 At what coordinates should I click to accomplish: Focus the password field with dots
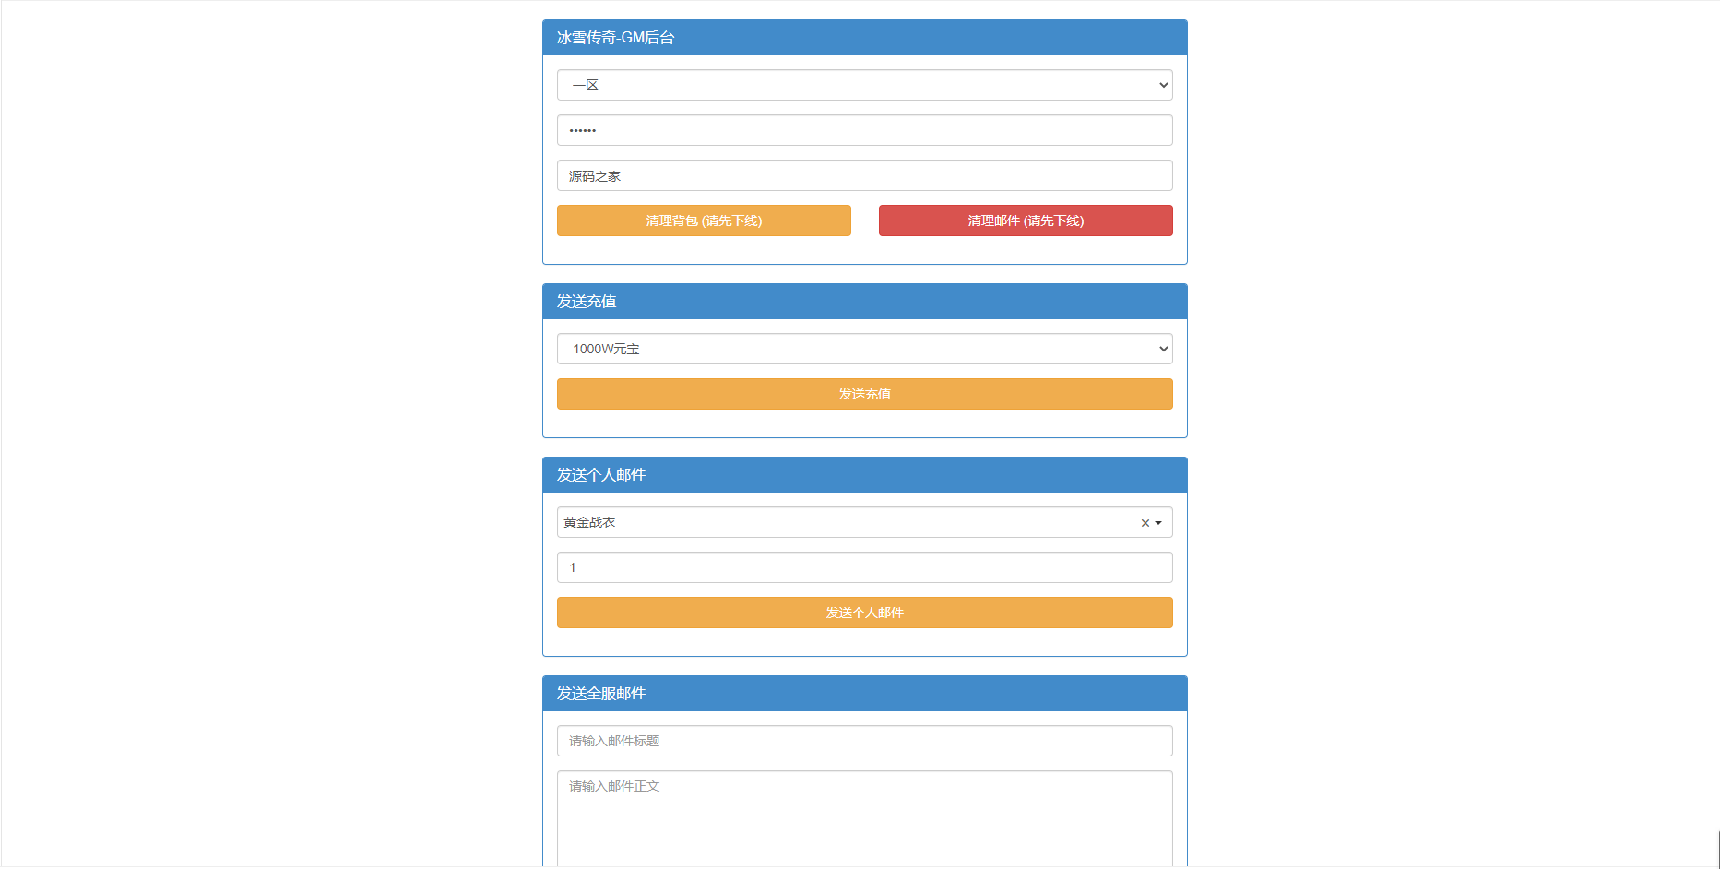pyautogui.click(x=865, y=130)
